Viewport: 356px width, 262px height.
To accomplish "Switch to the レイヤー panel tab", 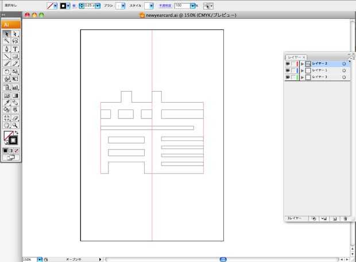I will click(x=293, y=57).
